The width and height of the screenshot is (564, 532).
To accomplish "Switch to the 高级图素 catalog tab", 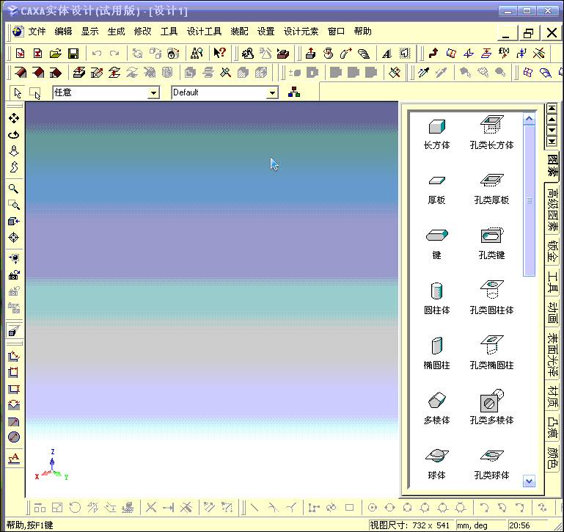I will coord(552,209).
